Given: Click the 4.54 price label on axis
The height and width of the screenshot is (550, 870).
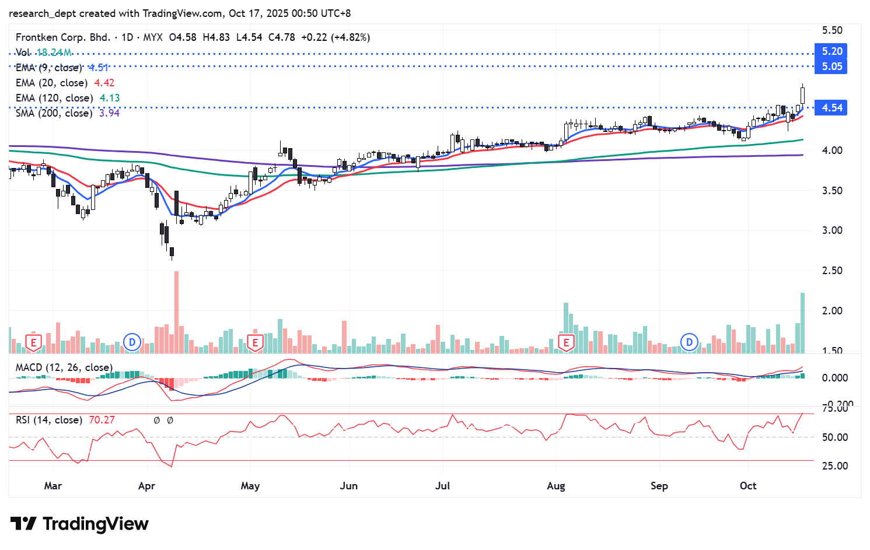Looking at the screenshot, I should pos(831,108).
